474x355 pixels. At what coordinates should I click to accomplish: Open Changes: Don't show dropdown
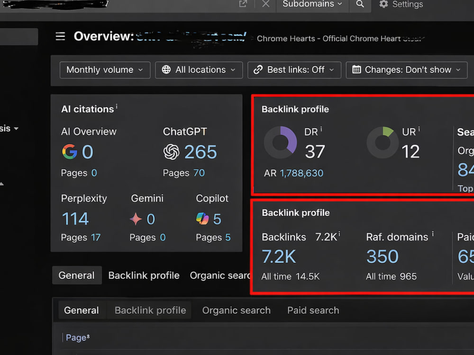tap(407, 70)
